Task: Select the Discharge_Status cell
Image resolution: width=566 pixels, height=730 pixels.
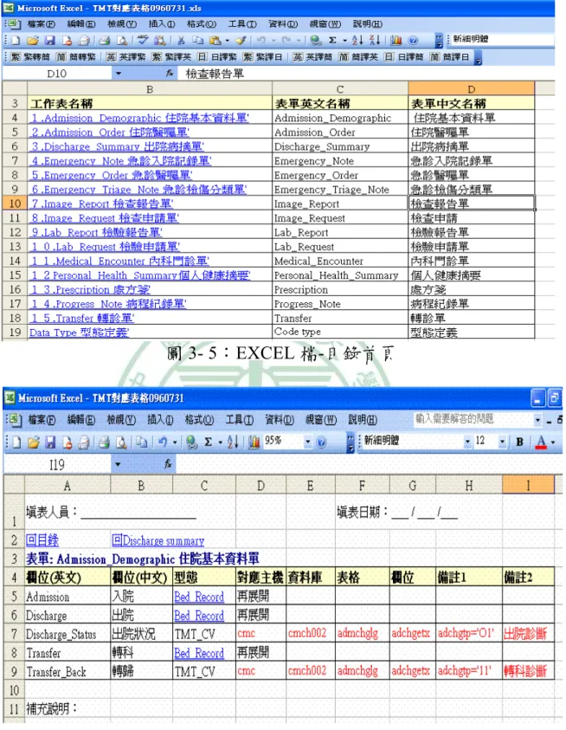Action: 67,634
